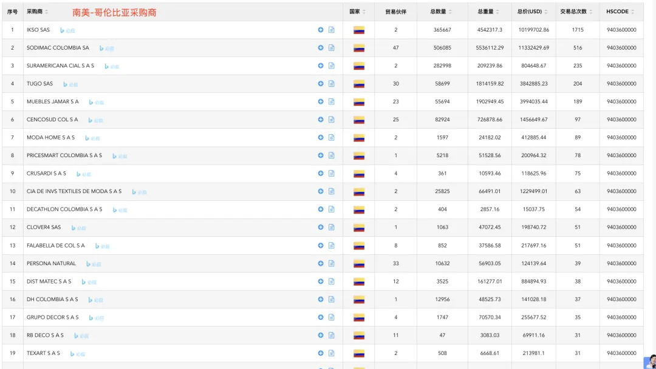Click the Colombia flag in MODA HOME row
The height and width of the screenshot is (369, 656).
tap(359, 138)
